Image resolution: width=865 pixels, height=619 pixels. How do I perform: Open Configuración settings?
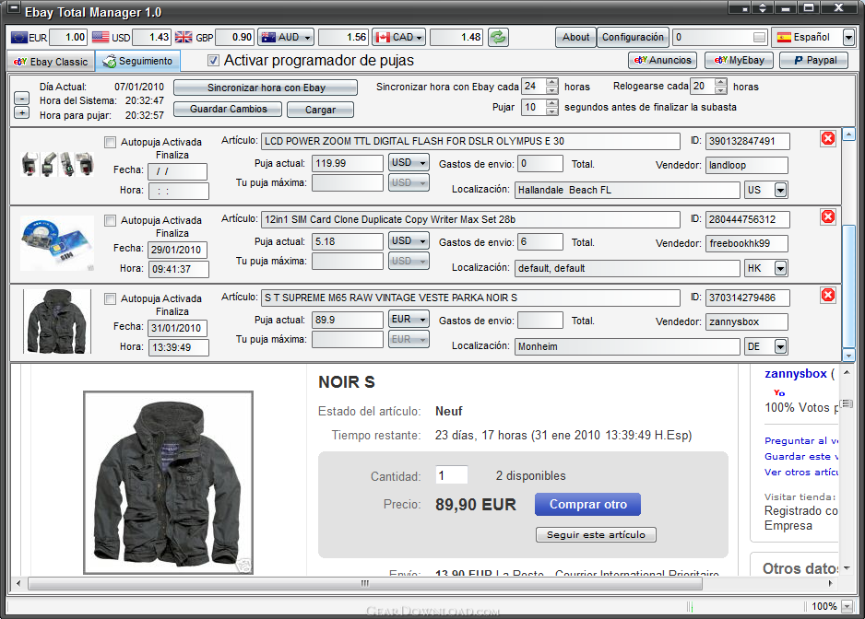pyautogui.click(x=633, y=38)
